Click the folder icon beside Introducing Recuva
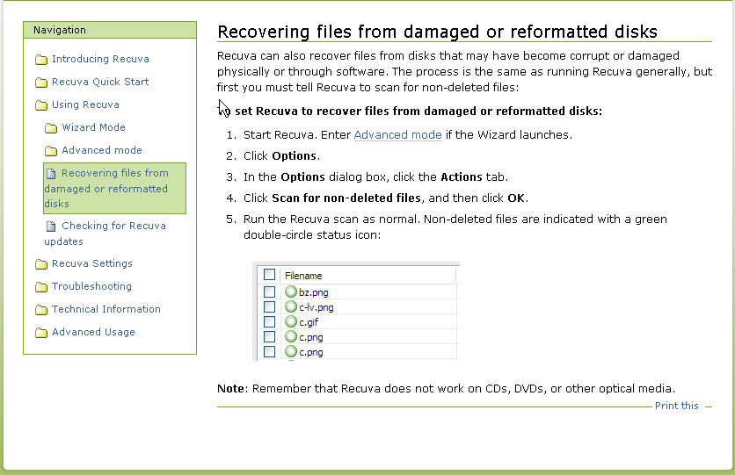Viewport: 735px width, 475px height. tap(41, 60)
